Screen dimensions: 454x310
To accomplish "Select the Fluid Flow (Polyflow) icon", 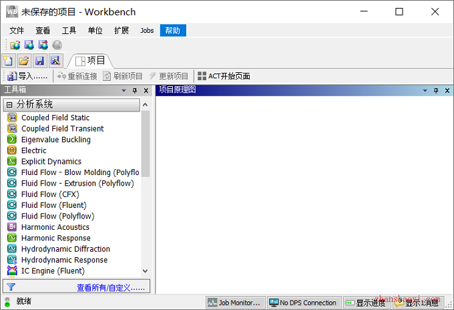I will tap(12, 216).
